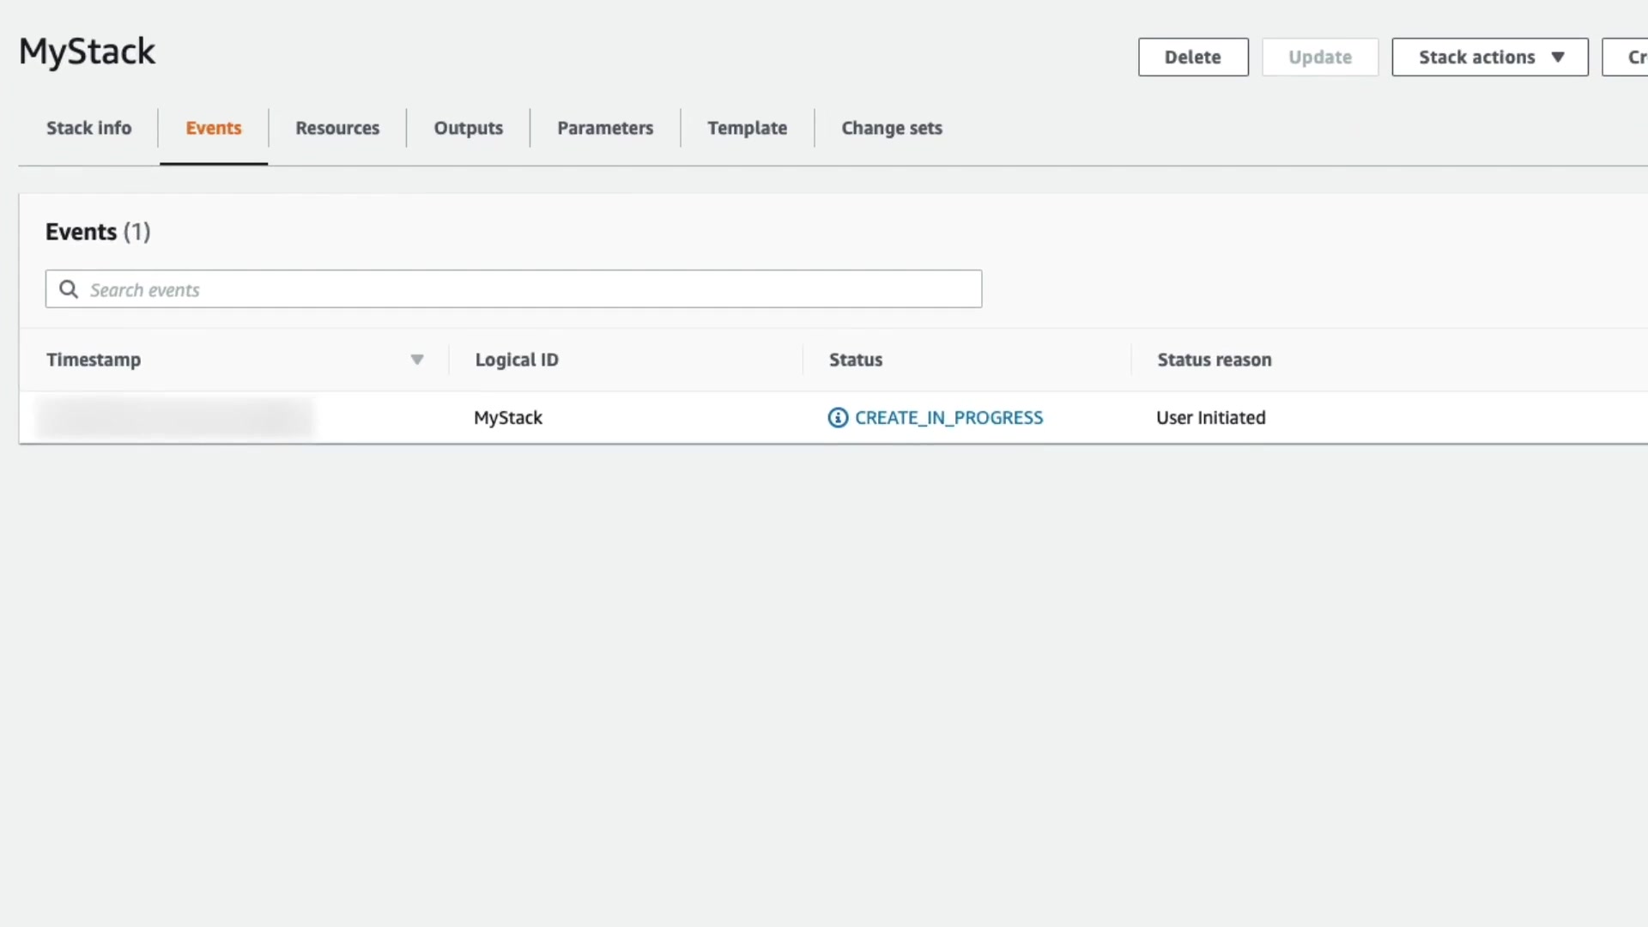Screen dimensions: 1648x927
Task: Select the Events tab
Action: [x=214, y=128]
